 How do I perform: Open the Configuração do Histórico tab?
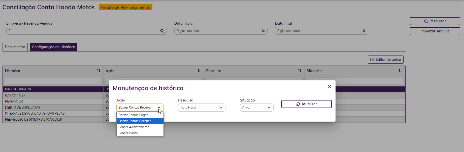53,47
